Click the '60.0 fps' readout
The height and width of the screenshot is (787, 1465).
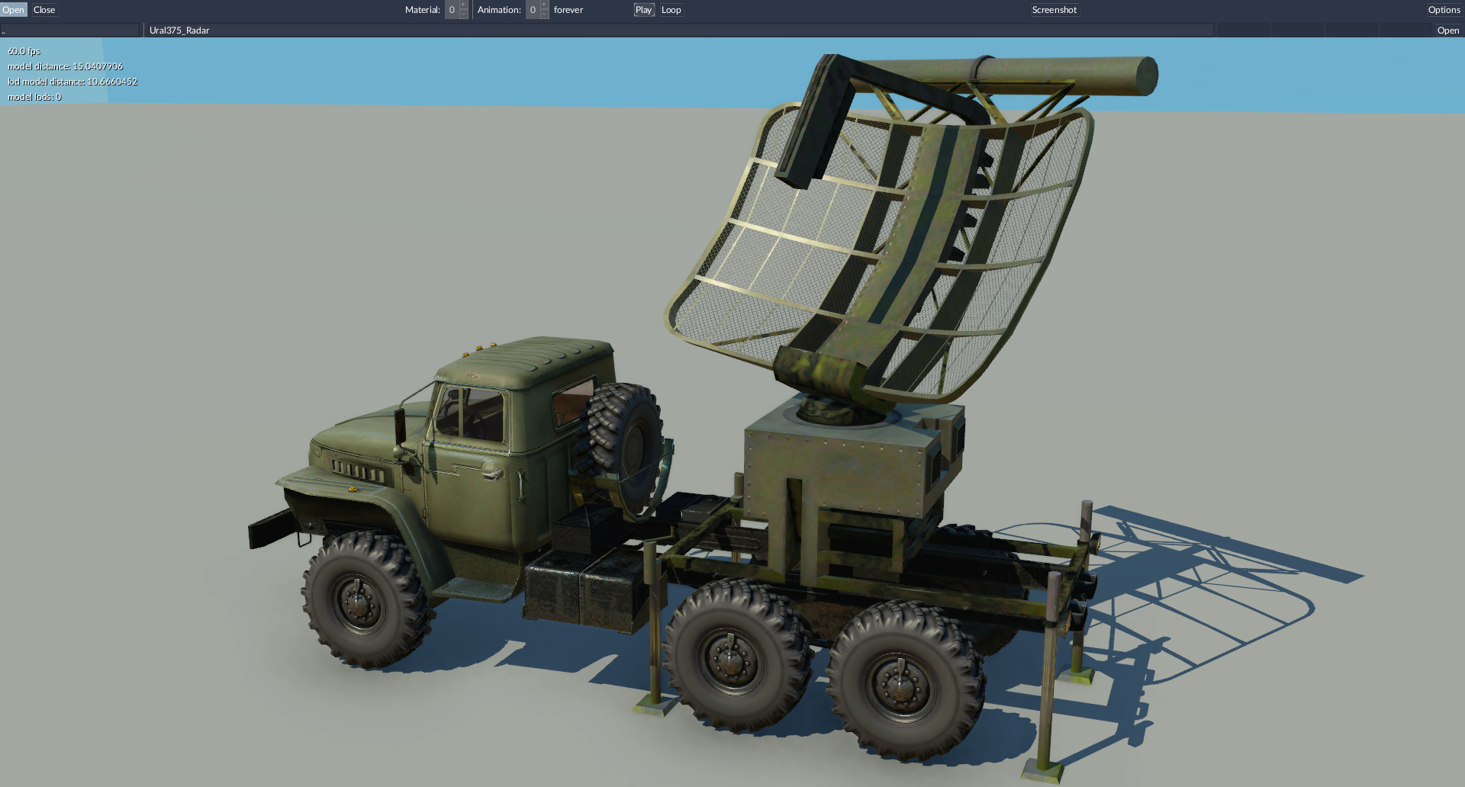24,51
